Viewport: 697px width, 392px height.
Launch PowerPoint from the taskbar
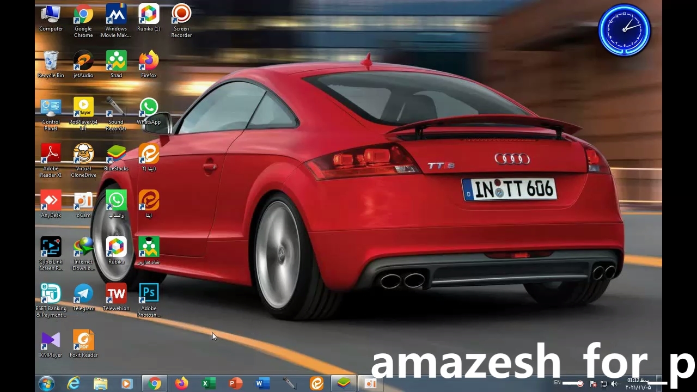pos(235,384)
